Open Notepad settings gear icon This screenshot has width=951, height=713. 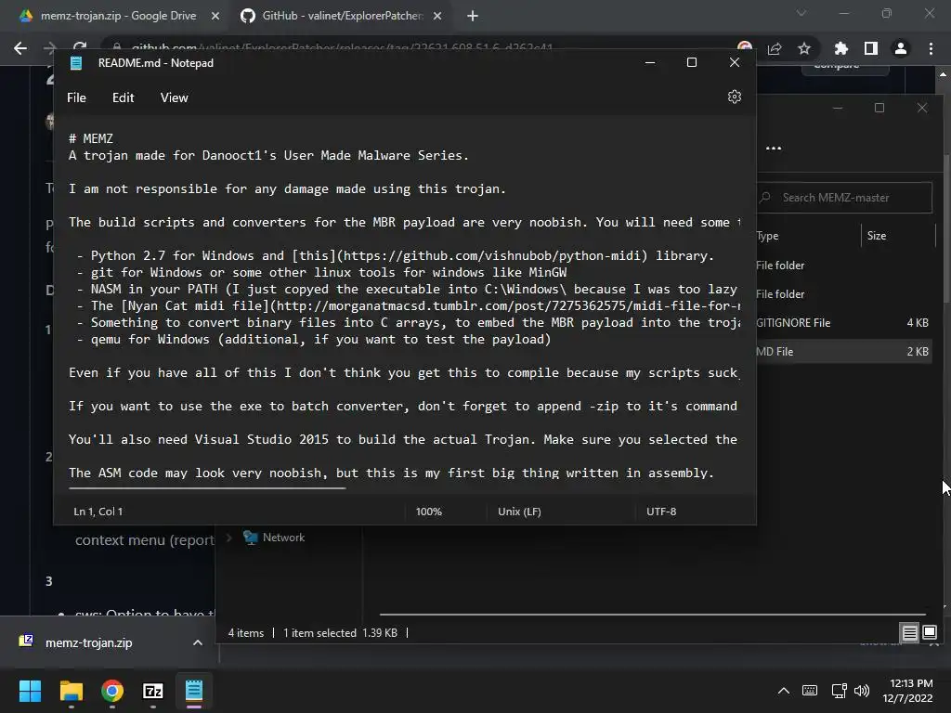click(x=735, y=97)
